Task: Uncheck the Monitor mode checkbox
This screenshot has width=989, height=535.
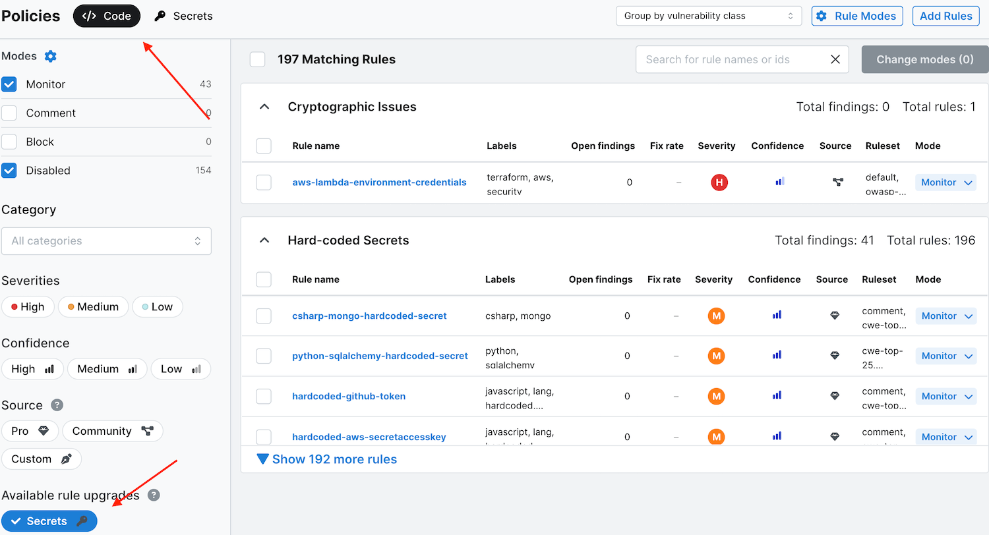Action: pos(9,84)
